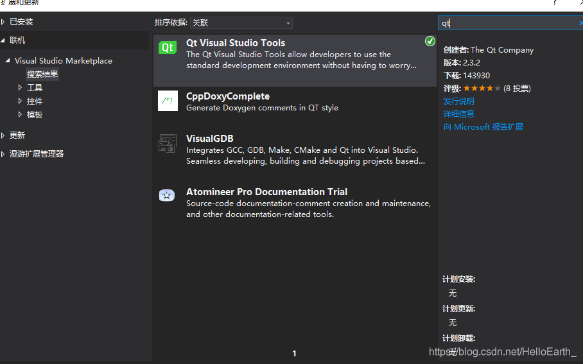The width and height of the screenshot is (583, 364).
Task: Expand the 工具 tree node
Action: [20, 87]
